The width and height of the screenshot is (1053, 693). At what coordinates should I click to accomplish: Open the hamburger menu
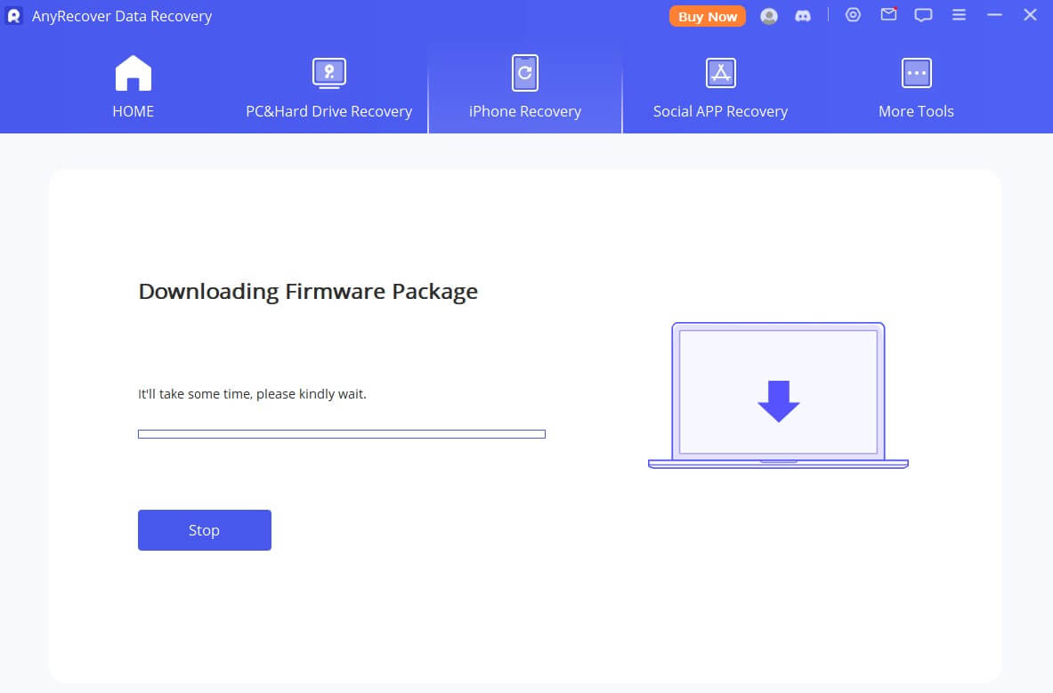click(959, 15)
